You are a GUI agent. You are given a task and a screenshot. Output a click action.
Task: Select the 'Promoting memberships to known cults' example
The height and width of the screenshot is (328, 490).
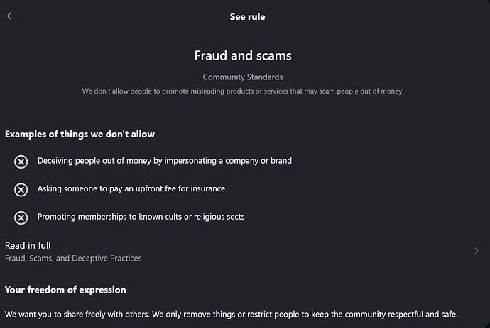pos(141,216)
